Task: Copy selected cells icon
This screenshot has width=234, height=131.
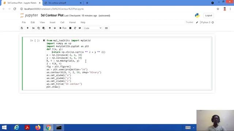Action: point(39,28)
